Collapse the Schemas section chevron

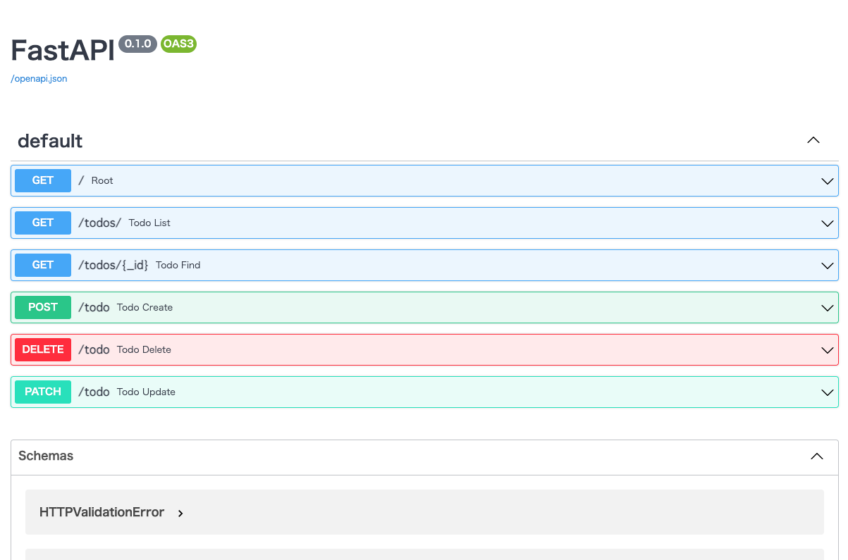point(816,456)
